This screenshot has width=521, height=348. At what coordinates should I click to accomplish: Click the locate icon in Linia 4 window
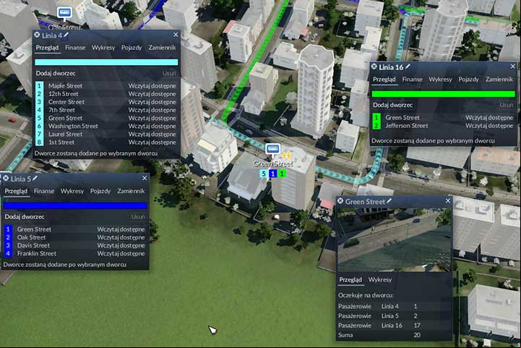click(37, 35)
